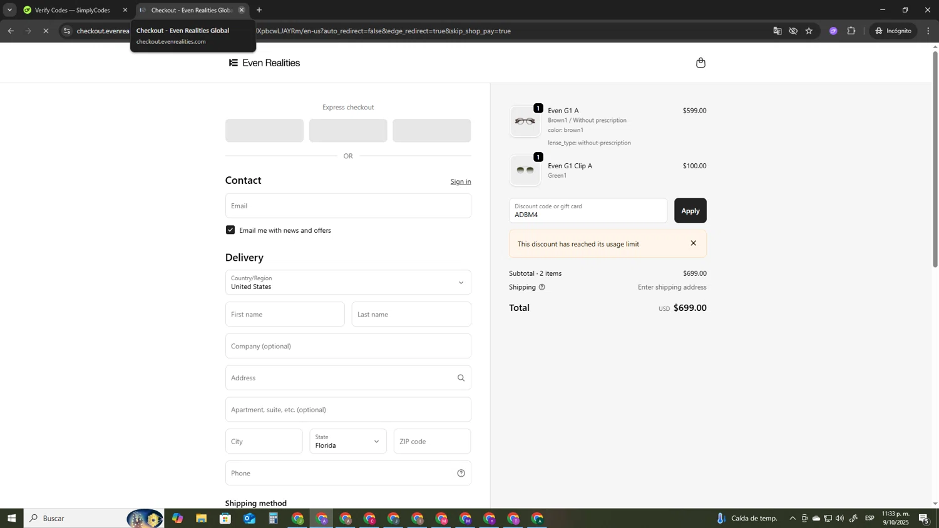Click the Company (optional) field

tap(348, 346)
